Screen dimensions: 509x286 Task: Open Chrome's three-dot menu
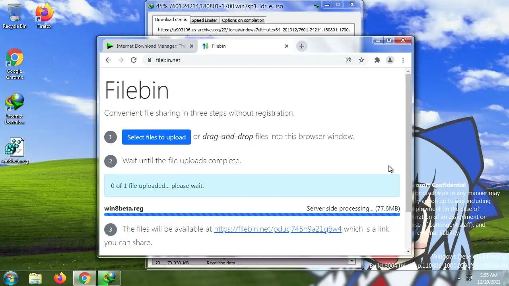[403, 60]
